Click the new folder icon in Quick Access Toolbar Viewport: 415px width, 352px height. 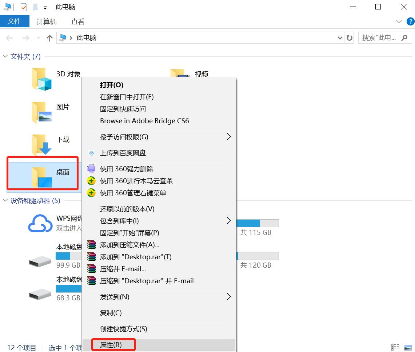tap(35, 7)
